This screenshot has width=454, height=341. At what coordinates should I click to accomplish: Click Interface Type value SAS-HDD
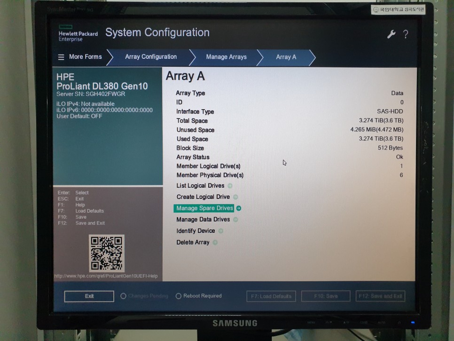(390, 111)
